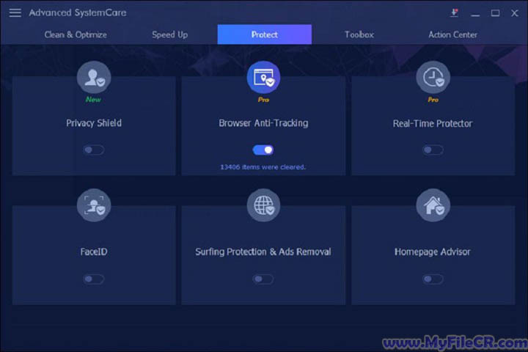528x352 pixels.
Task: Disable the Browser Anti-Tracking toggle
Action: click(x=263, y=150)
